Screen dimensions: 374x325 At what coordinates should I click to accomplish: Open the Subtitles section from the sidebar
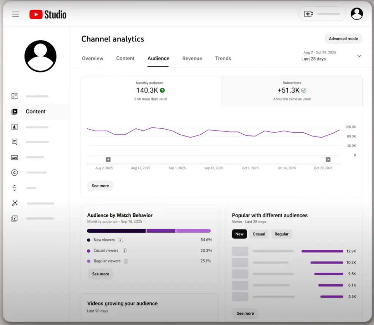15,157
